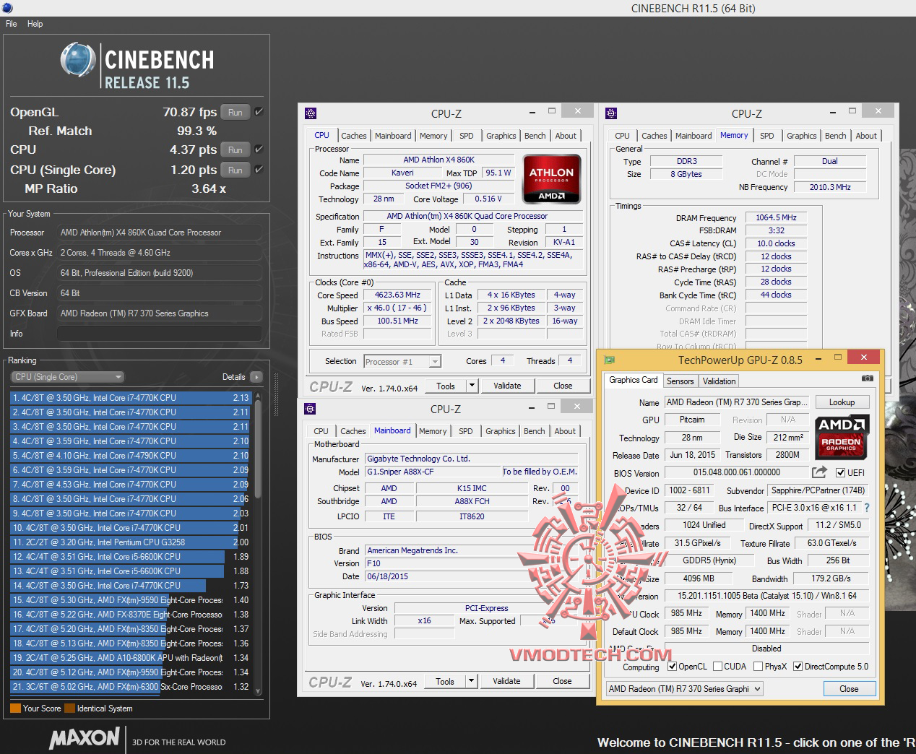Click the DRAM Frequency 1064.5 MHz value
The width and height of the screenshot is (916, 754).
776,217
